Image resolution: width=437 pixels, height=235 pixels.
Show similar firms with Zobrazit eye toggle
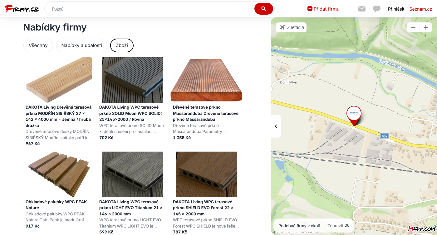tap(338, 226)
